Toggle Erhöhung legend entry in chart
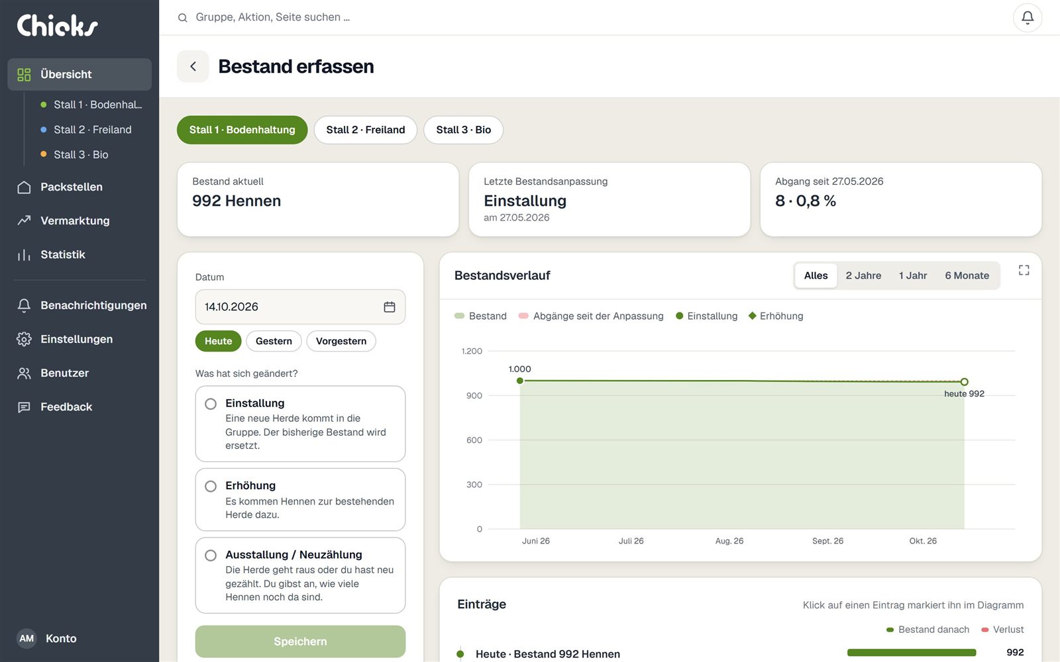 pos(776,316)
